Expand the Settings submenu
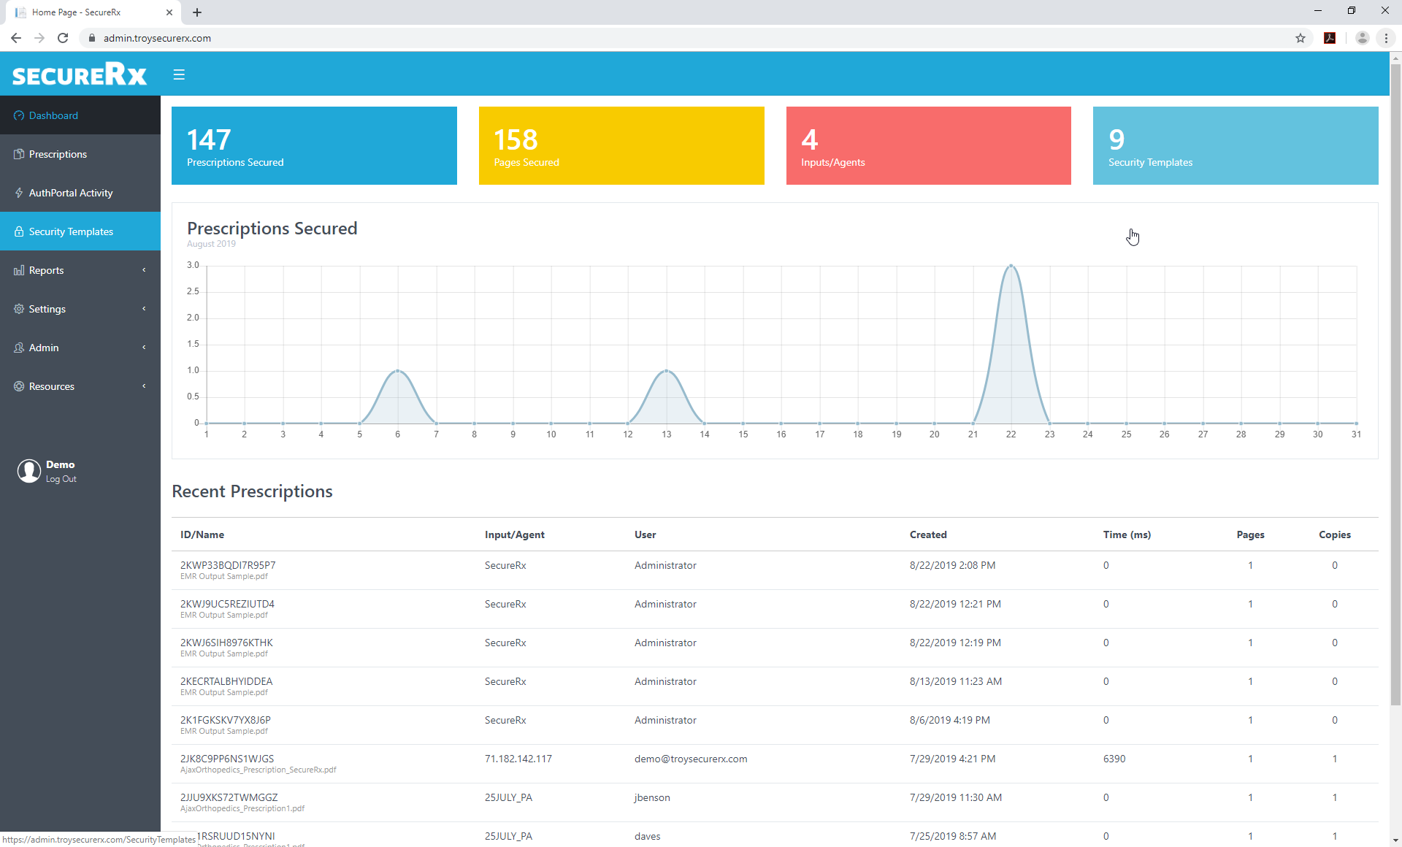Image resolution: width=1402 pixels, height=847 pixels. pos(80,309)
